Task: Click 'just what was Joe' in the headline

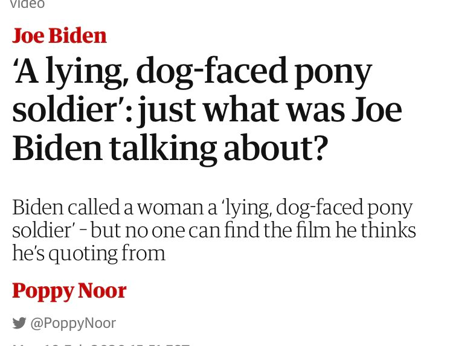Action: tap(270, 111)
